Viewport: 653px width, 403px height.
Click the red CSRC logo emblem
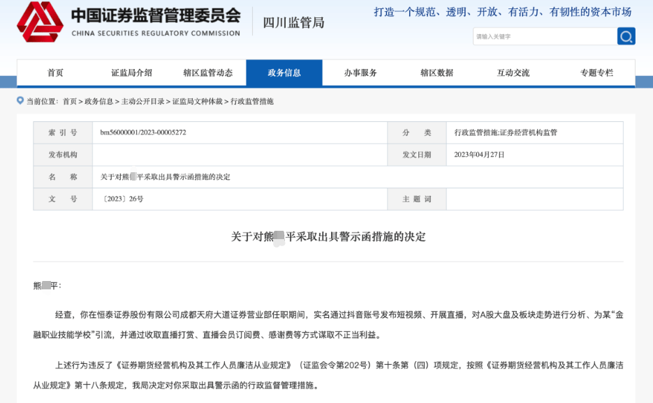click(x=40, y=22)
